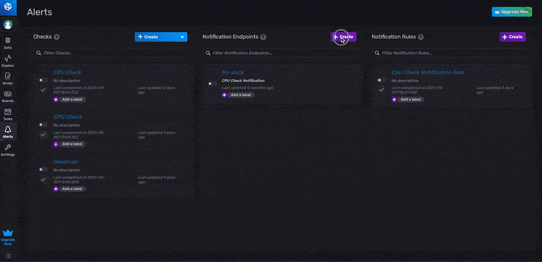Open the user account avatar
542x262 pixels.
(x=8, y=24)
